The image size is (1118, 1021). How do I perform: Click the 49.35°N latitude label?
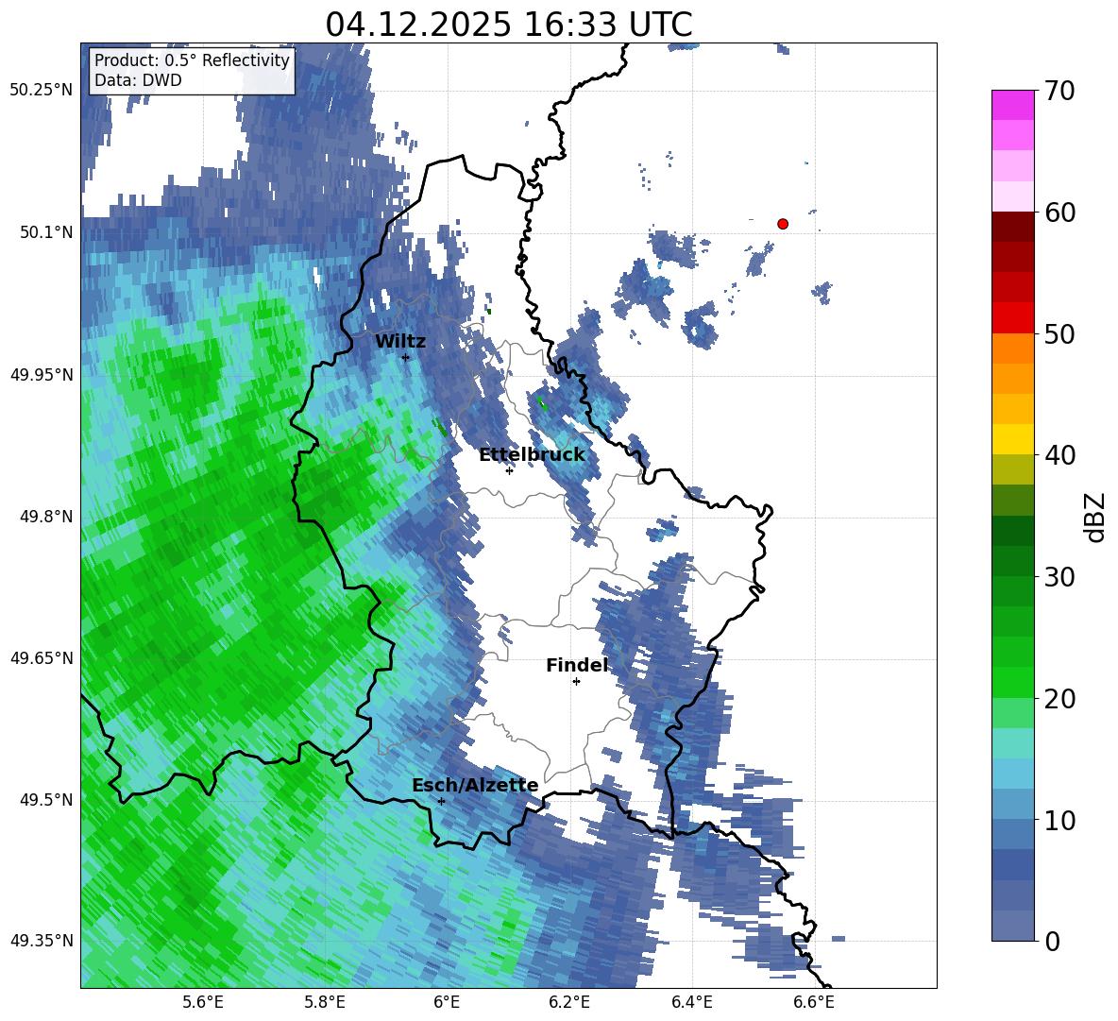coord(42,941)
